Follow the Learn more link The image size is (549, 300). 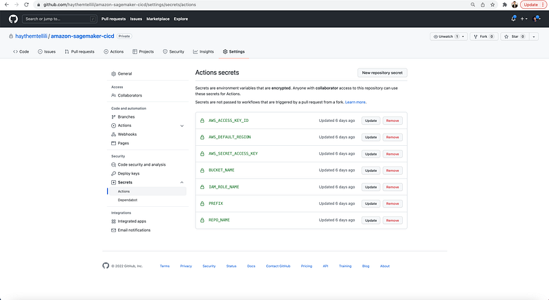(355, 102)
